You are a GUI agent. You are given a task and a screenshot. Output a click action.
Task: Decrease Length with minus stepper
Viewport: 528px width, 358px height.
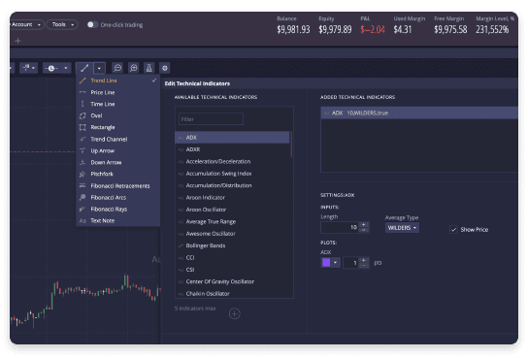click(364, 231)
